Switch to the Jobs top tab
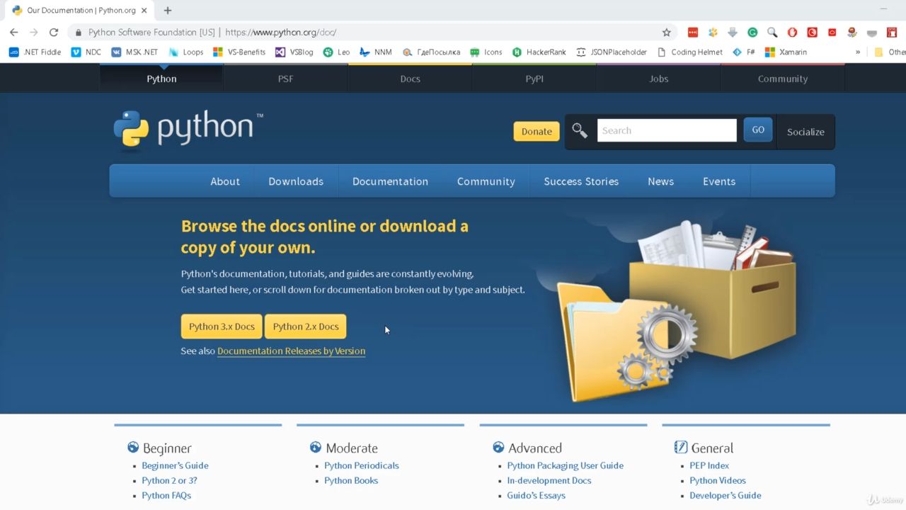Viewport: 906px width, 510px height. (x=658, y=79)
